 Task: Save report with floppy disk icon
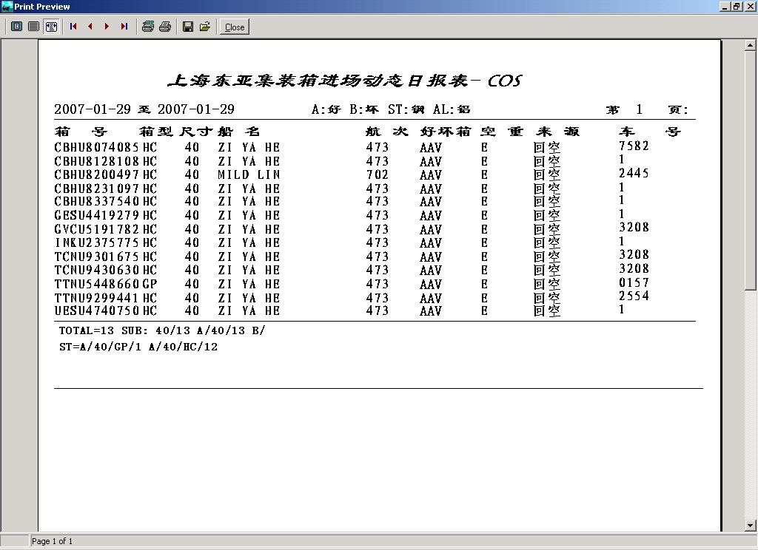(x=188, y=27)
